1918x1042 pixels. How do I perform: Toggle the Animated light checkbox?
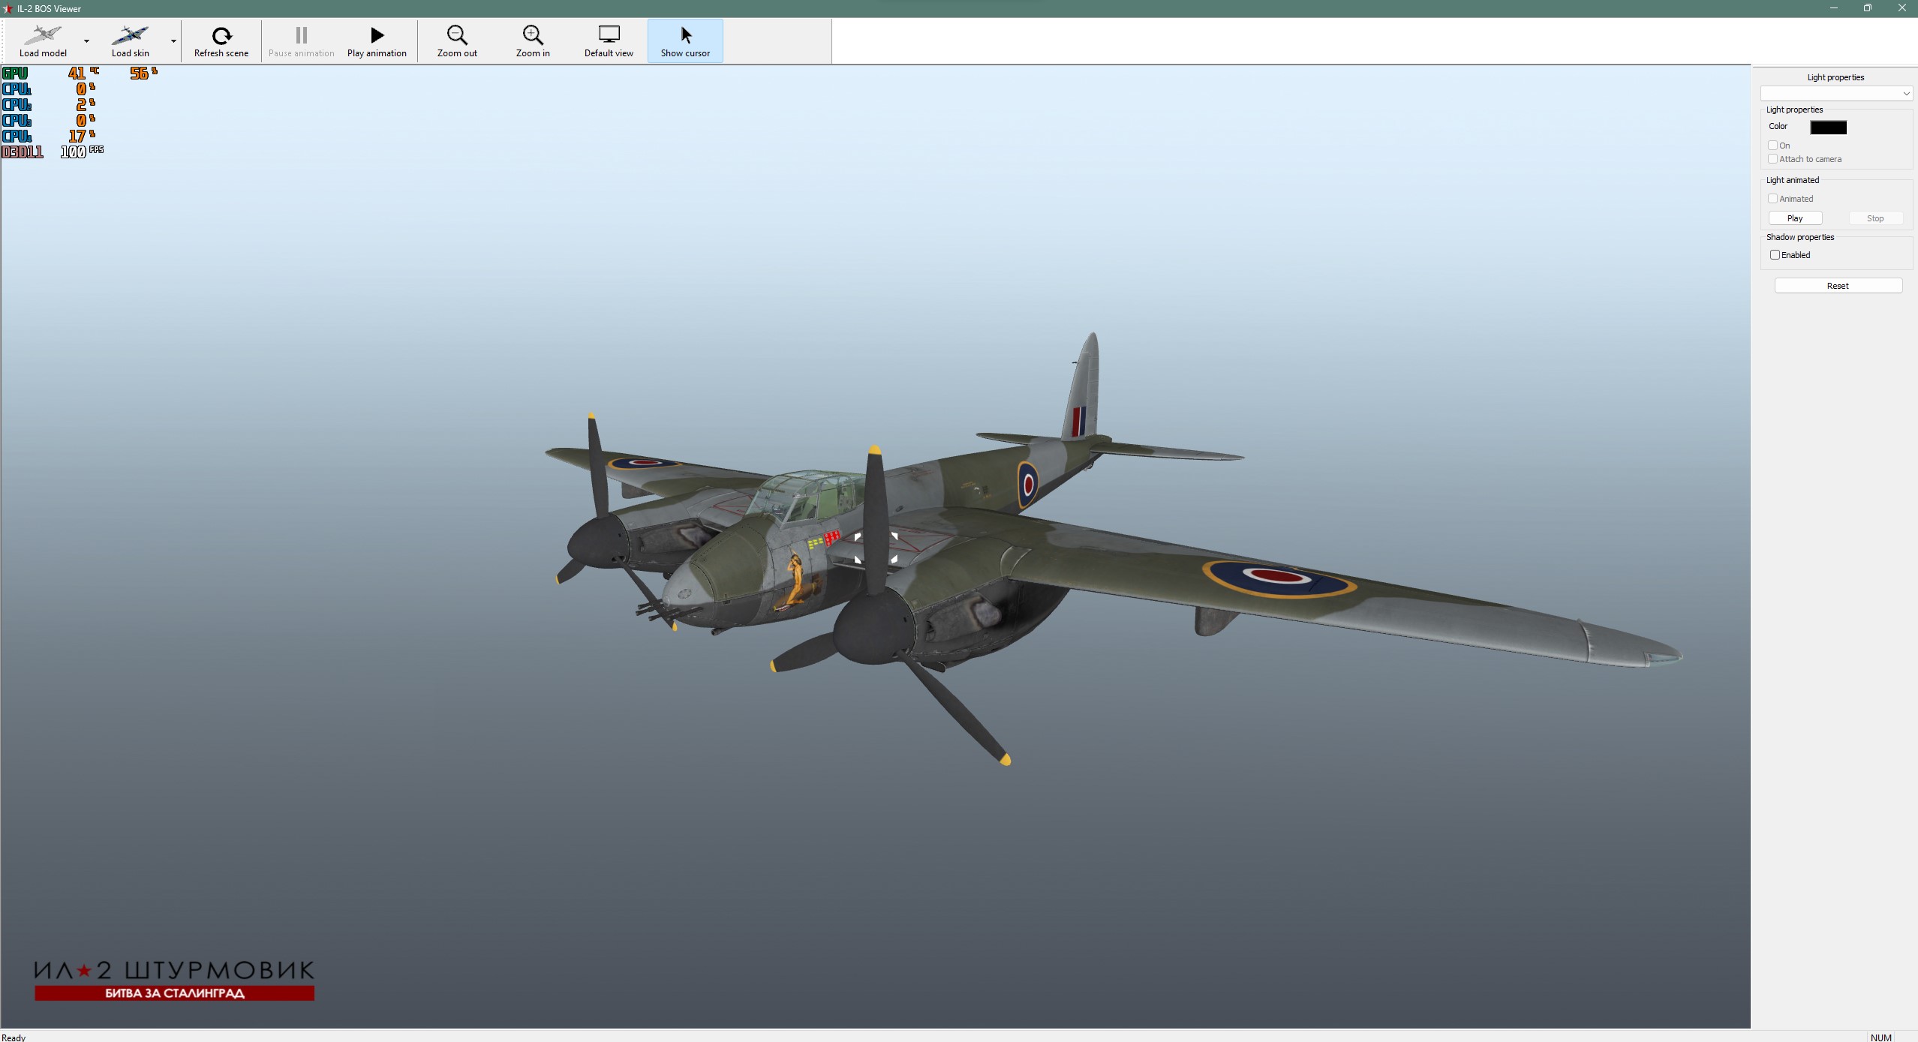pos(1773,199)
